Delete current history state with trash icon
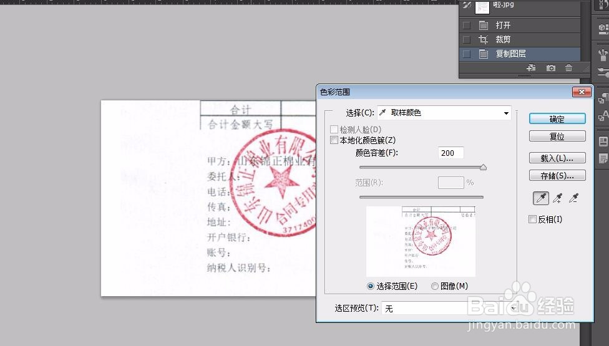 click(568, 68)
